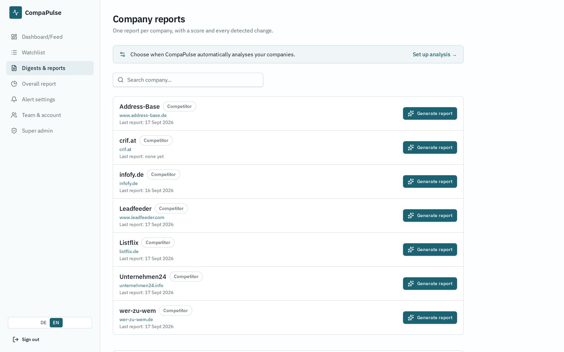
Task: Open the www.address-base.de link
Action: click(x=143, y=115)
